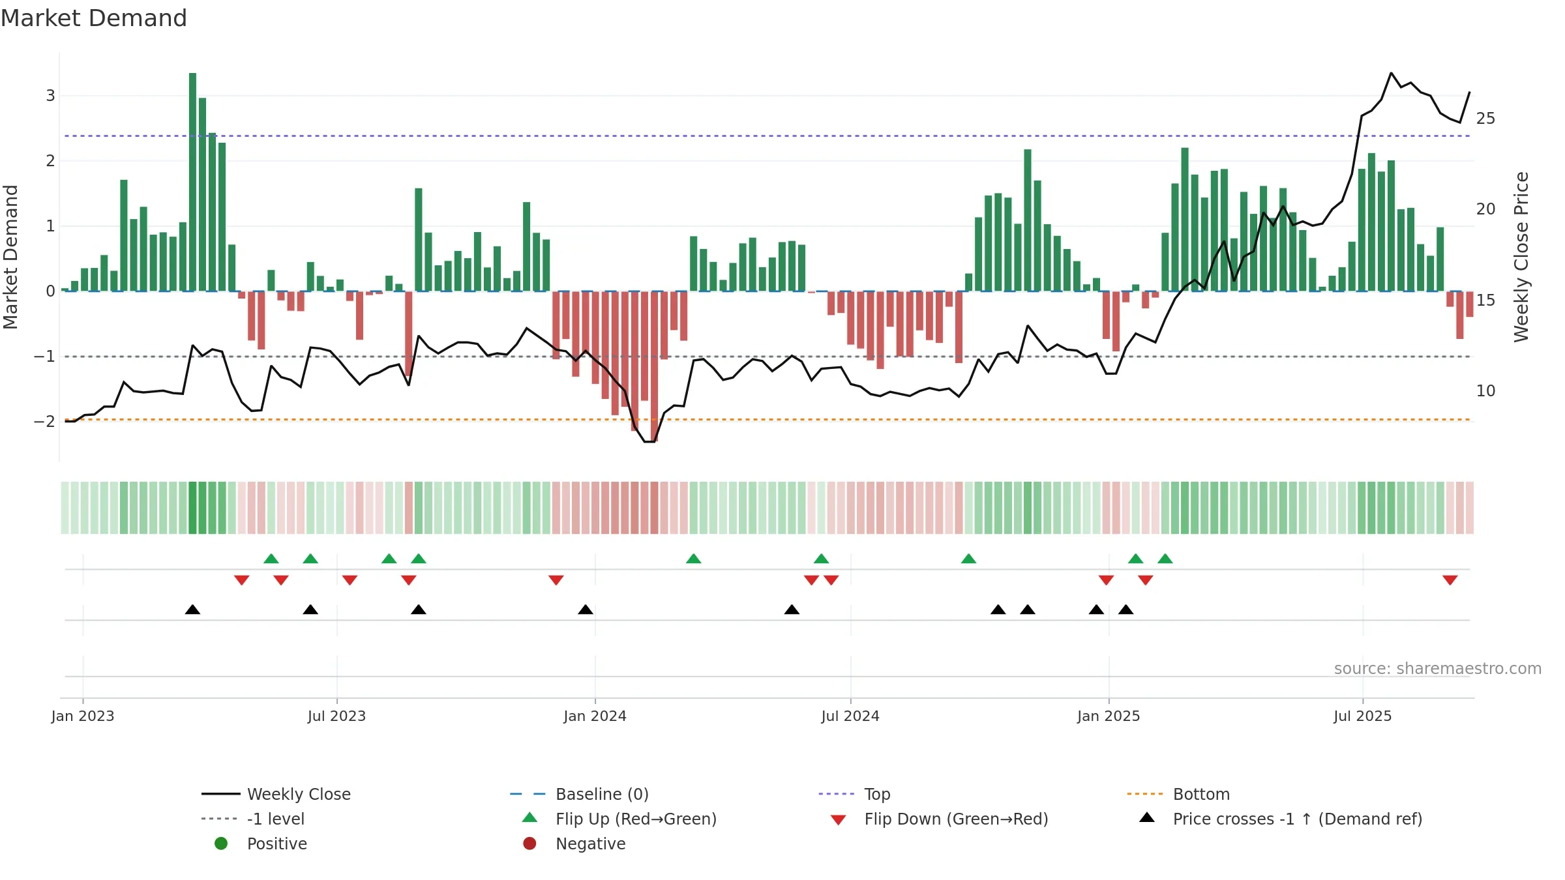Image resolution: width=1565 pixels, height=880 pixels.
Task: Click the deepest red demand bar below −2
Action: coord(654,366)
